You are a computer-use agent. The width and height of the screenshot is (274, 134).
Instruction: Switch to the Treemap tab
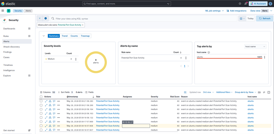pyautogui.click(x=85, y=36)
